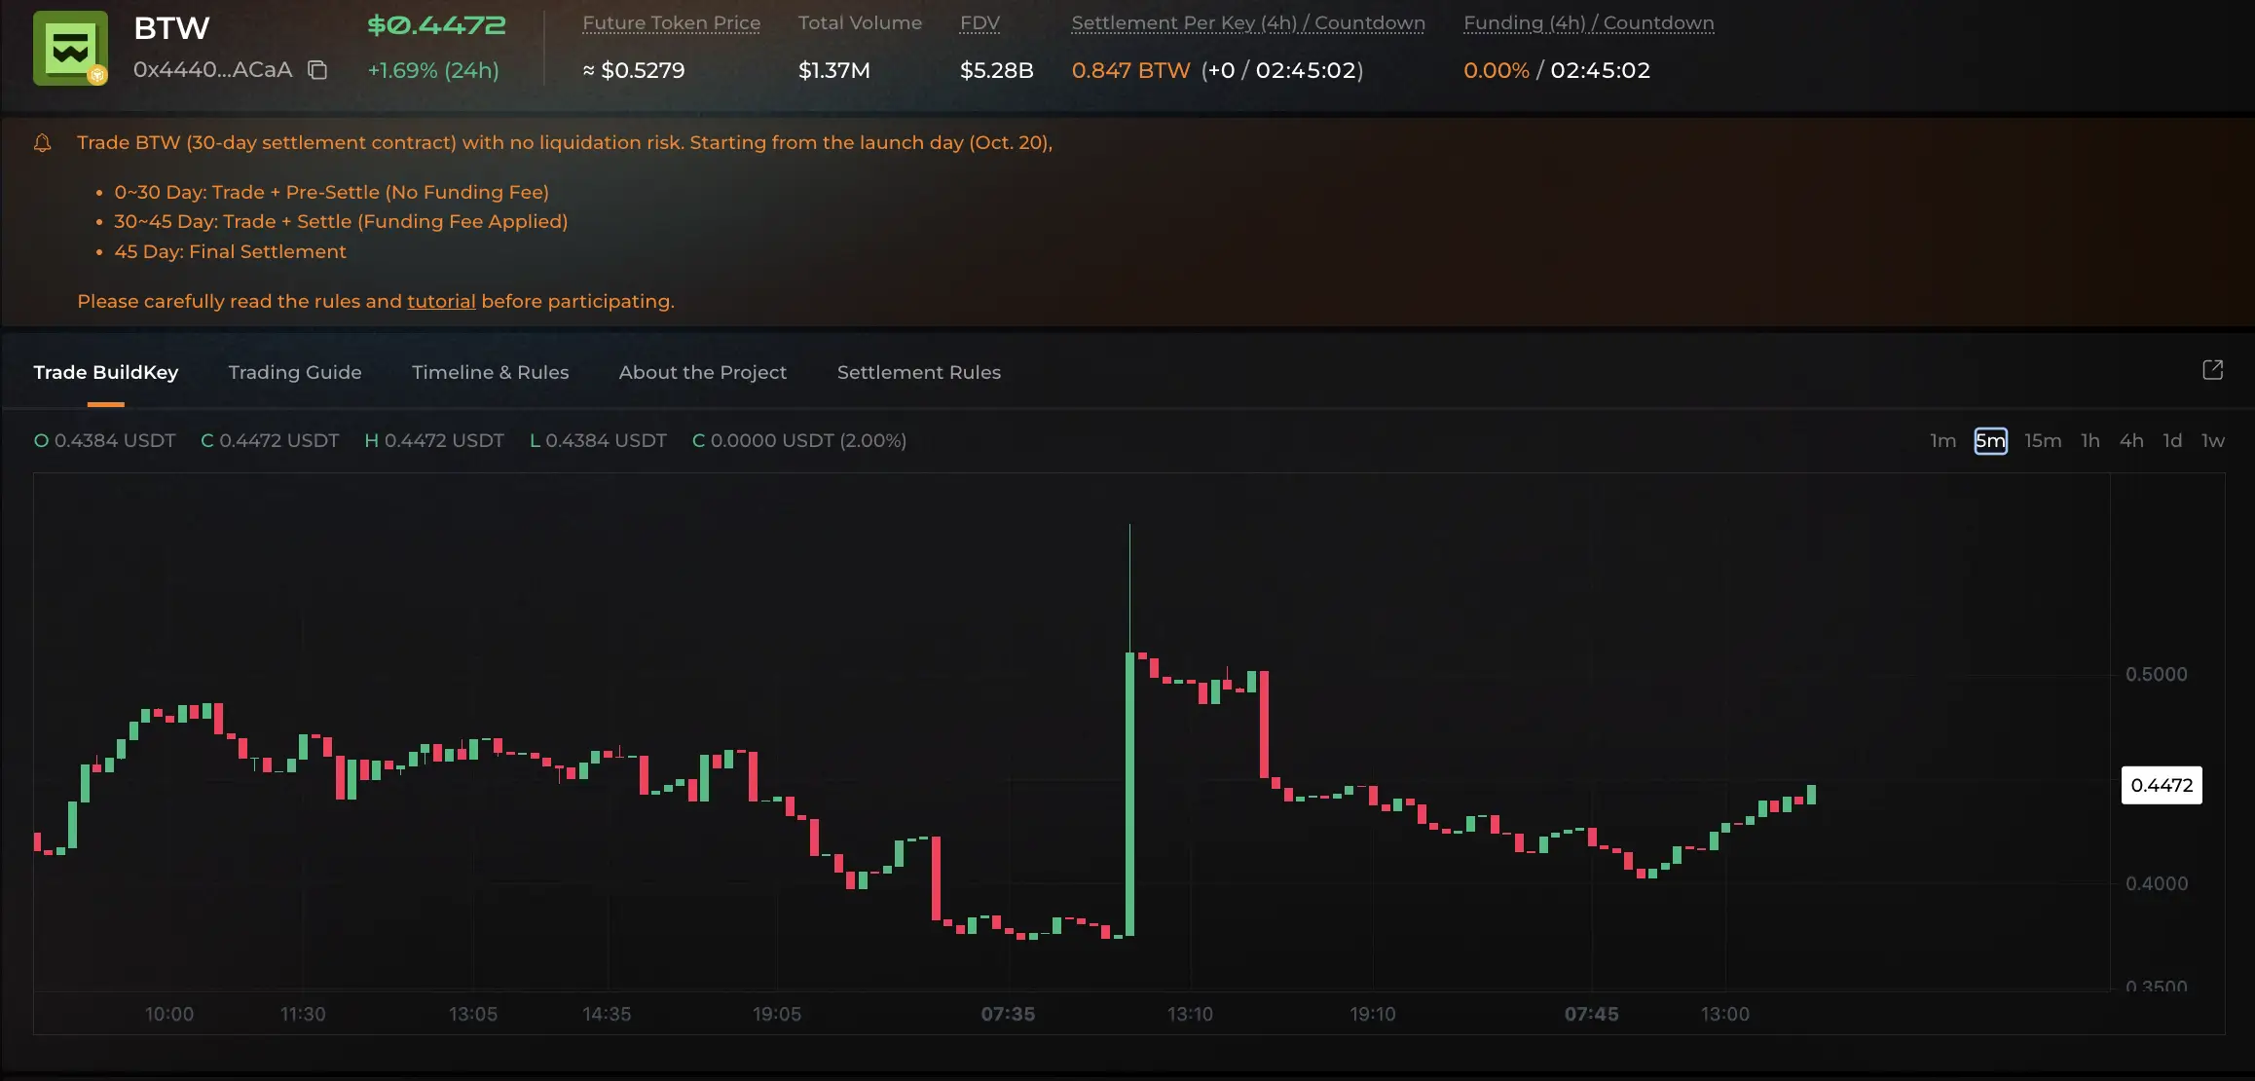
Task: Click the 13:10 time axis label
Action: point(1190,1014)
